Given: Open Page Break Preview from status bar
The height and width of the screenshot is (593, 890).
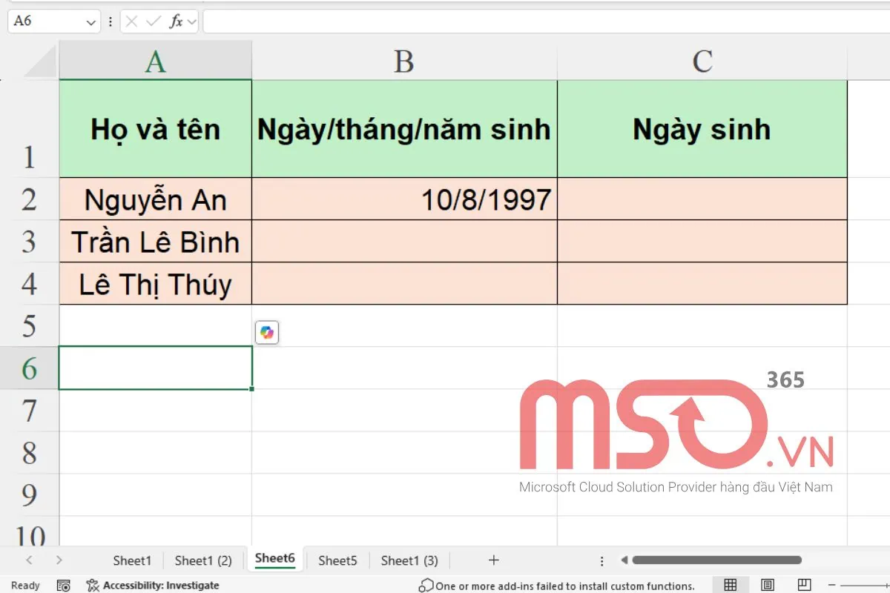Looking at the screenshot, I should pos(804,584).
